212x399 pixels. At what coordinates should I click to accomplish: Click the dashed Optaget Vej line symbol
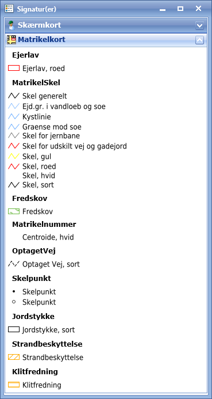14,264
